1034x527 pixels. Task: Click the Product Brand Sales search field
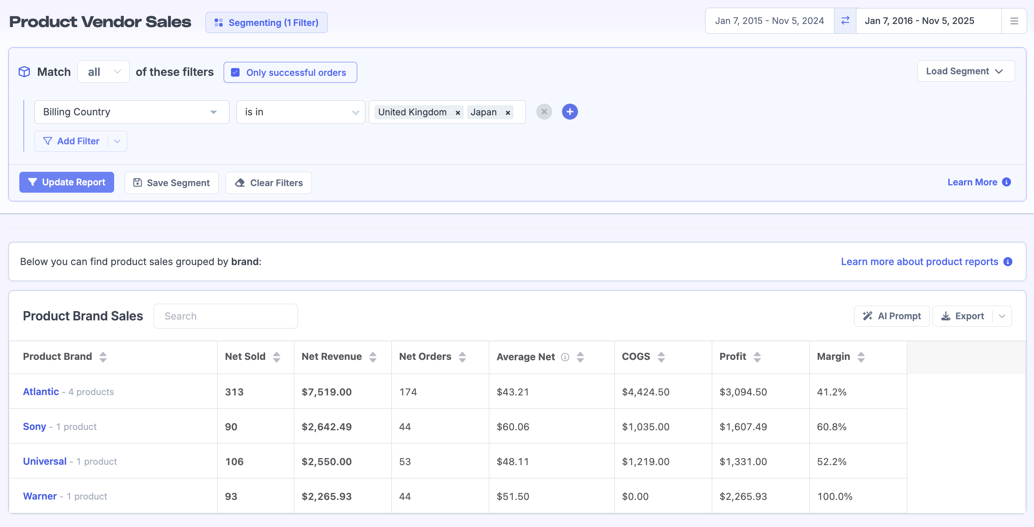coord(226,316)
